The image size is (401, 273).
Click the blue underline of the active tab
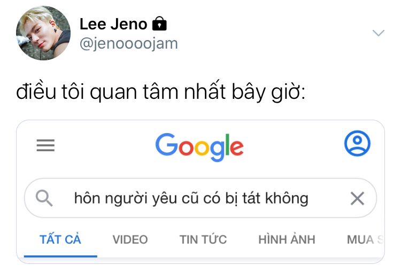pos(60,256)
